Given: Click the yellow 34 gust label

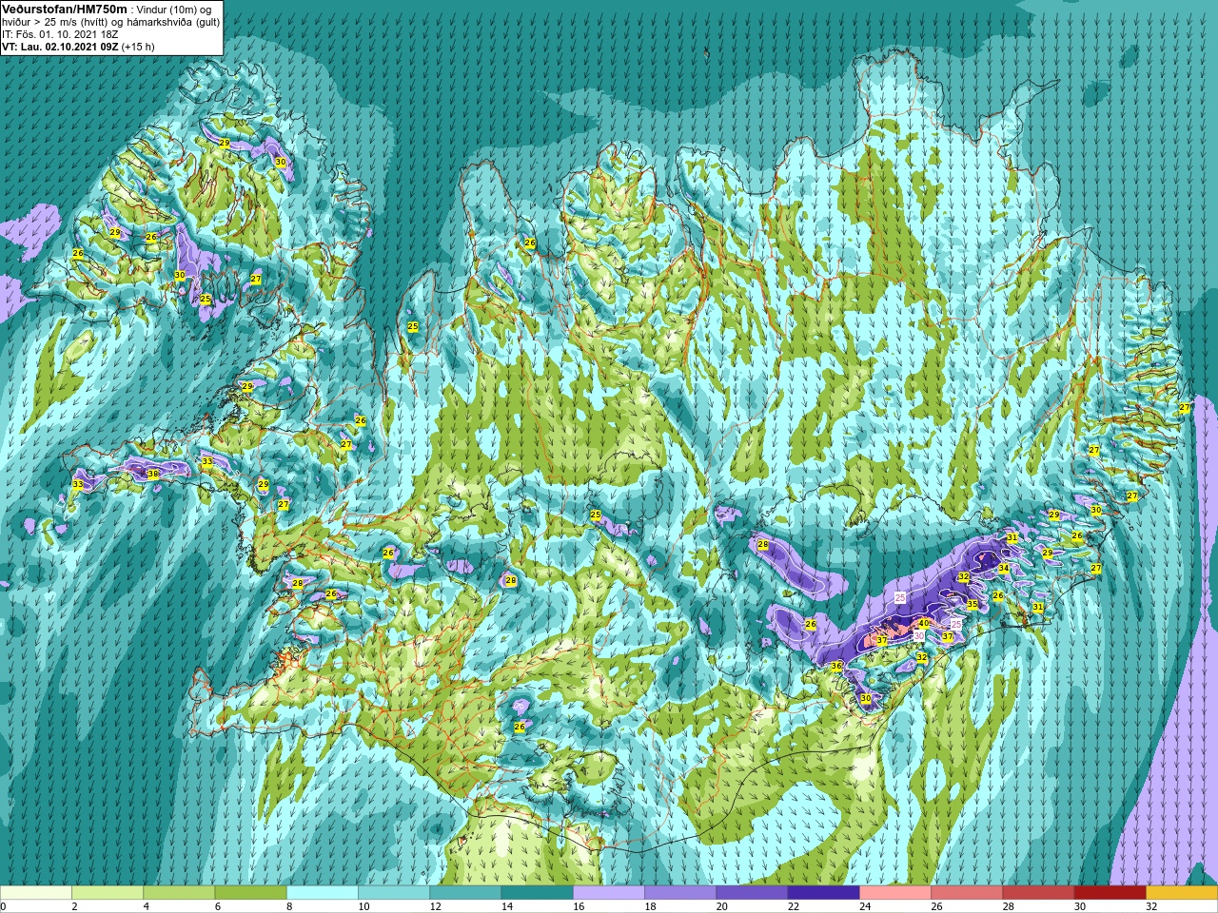Looking at the screenshot, I should coord(1004,569).
